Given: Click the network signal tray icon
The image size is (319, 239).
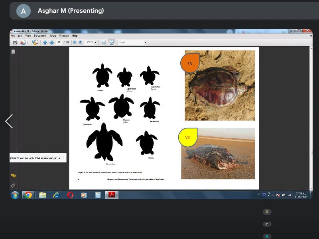Looking at the screenshot, I should pos(289,195).
